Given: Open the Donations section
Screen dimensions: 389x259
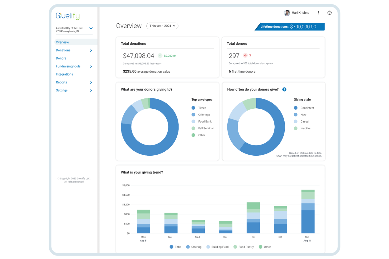Looking at the screenshot, I should pyautogui.click(x=63, y=50).
